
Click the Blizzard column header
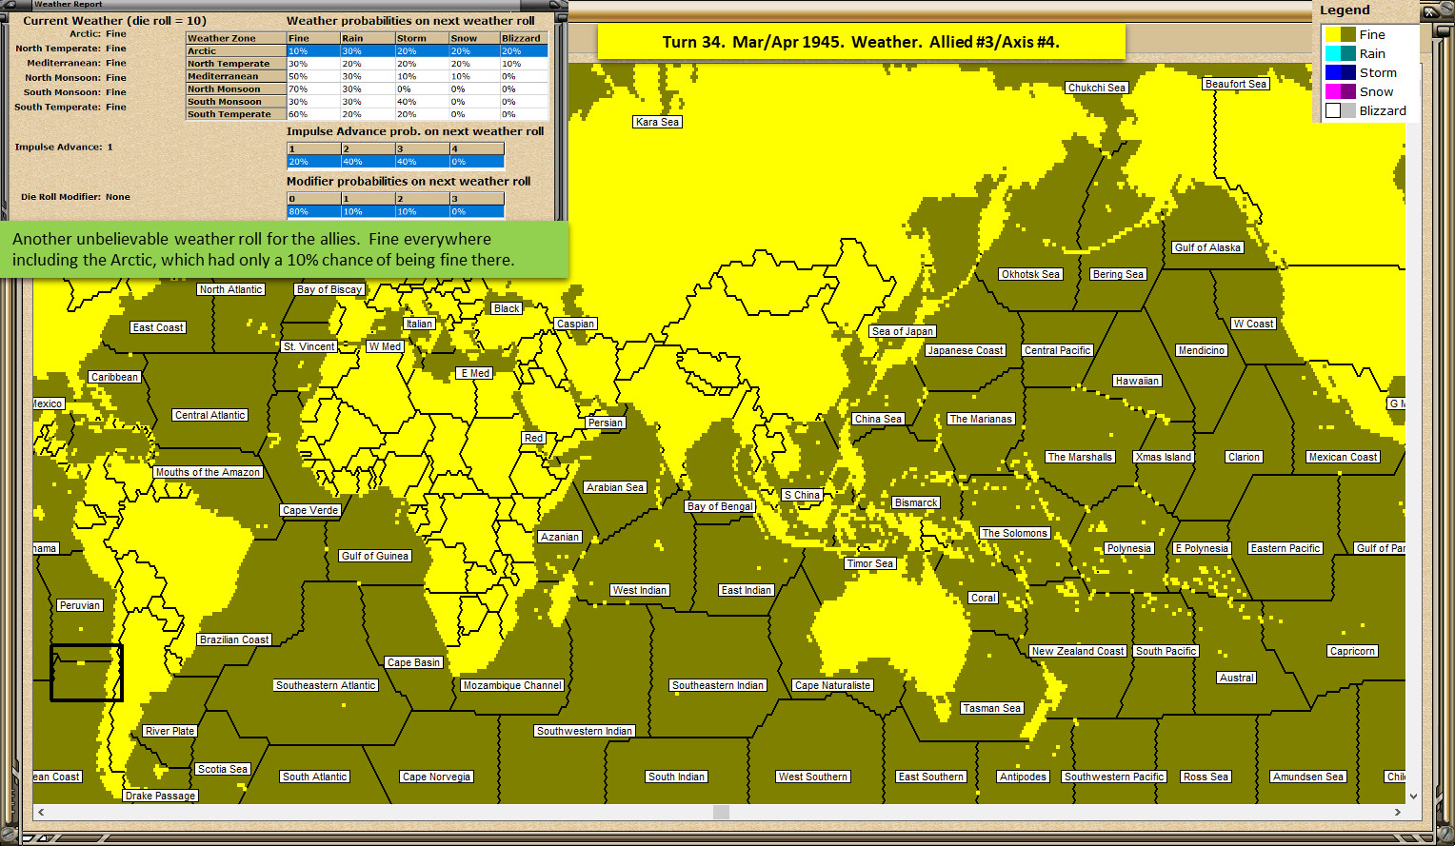coord(524,38)
